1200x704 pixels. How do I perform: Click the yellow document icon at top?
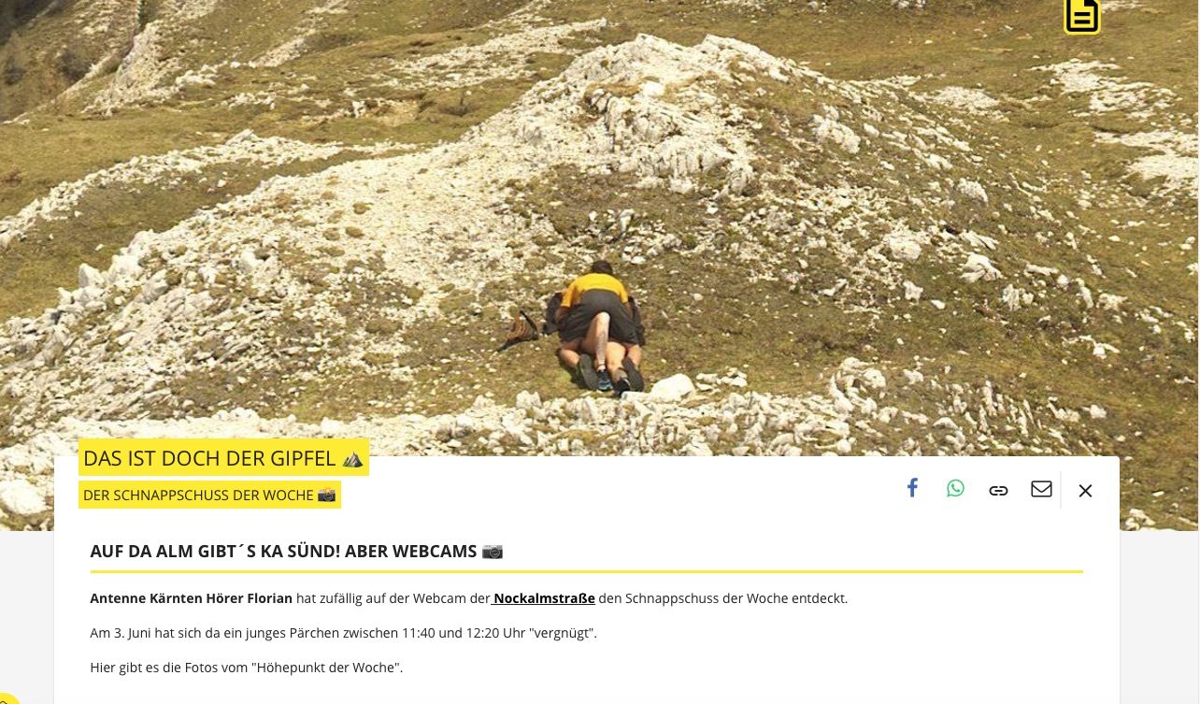pyautogui.click(x=1082, y=15)
